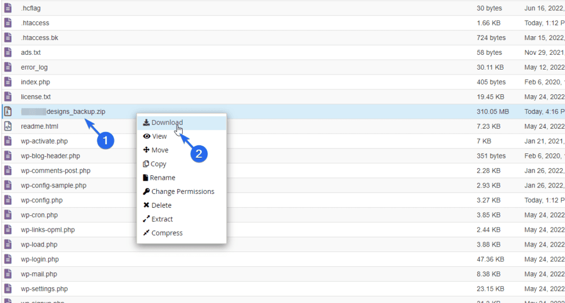Click the HTML file icon beside readme.html

point(8,127)
